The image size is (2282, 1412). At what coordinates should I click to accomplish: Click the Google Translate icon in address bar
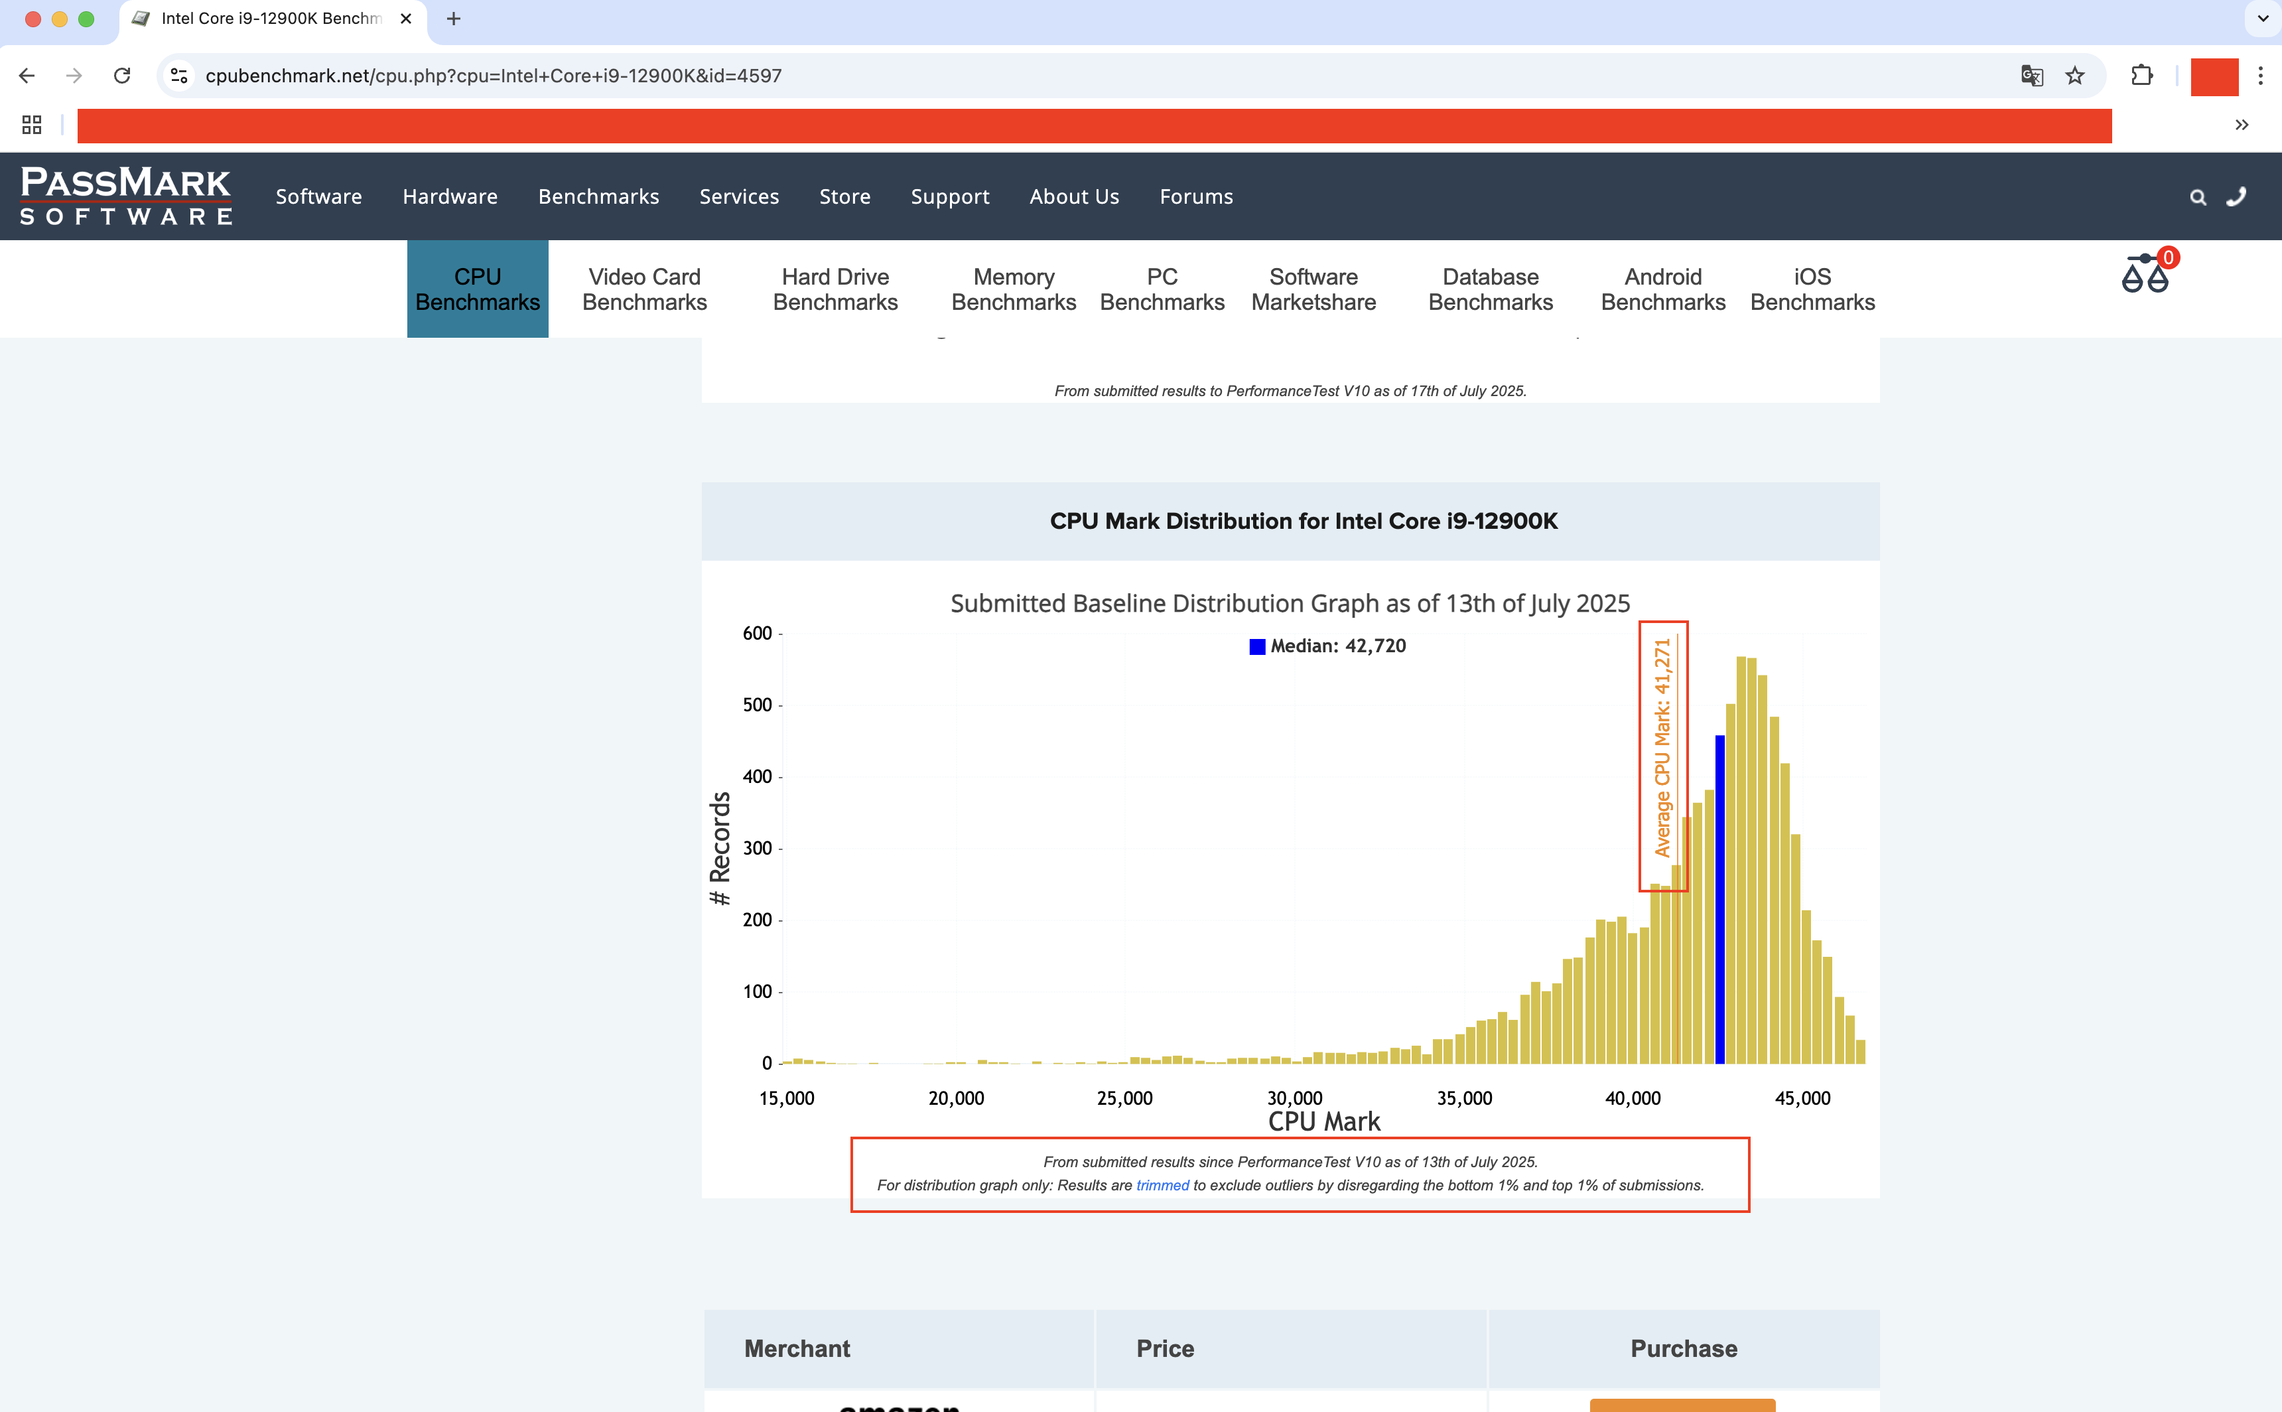[x=2031, y=76]
